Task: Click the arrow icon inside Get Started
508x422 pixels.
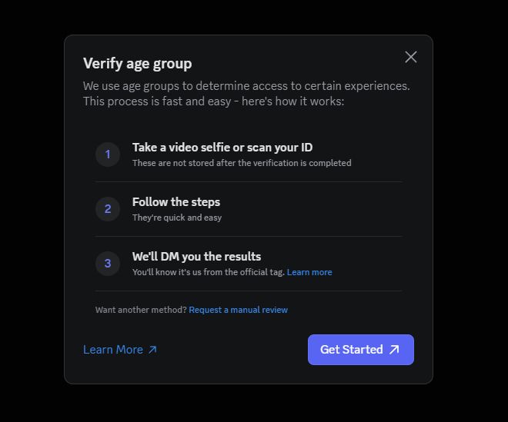Action: click(x=394, y=350)
